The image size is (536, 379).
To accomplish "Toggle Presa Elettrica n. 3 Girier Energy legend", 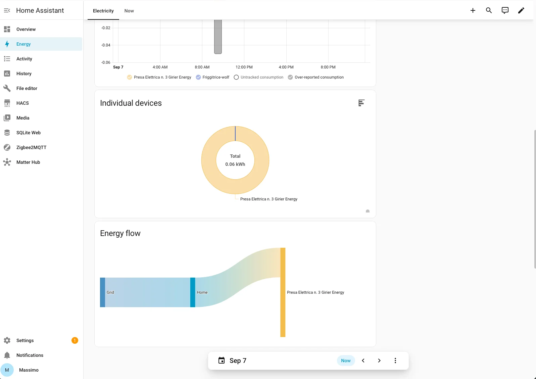I will click(x=159, y=77).
